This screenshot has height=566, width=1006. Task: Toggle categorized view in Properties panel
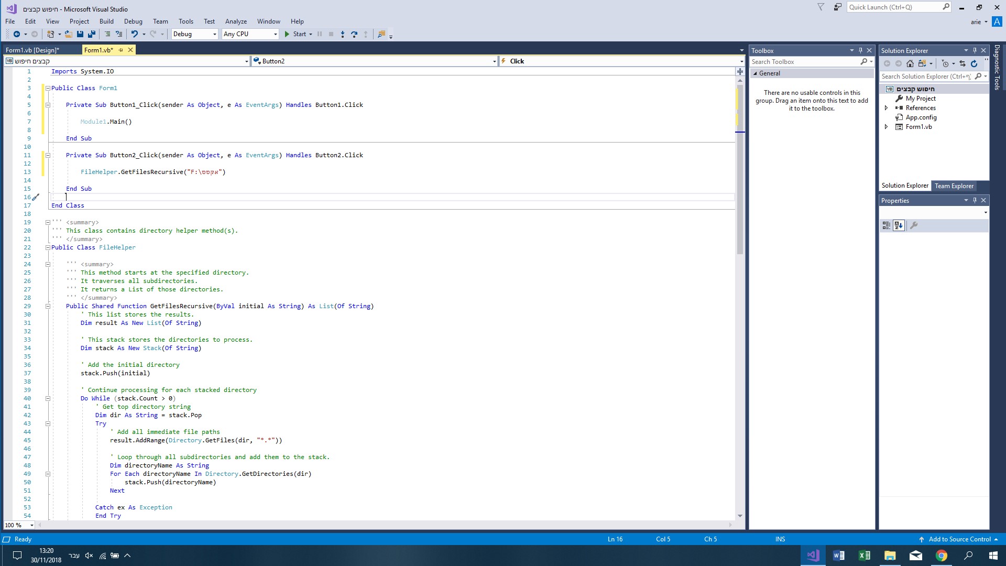pyautogui.click(x=886, y=225)
